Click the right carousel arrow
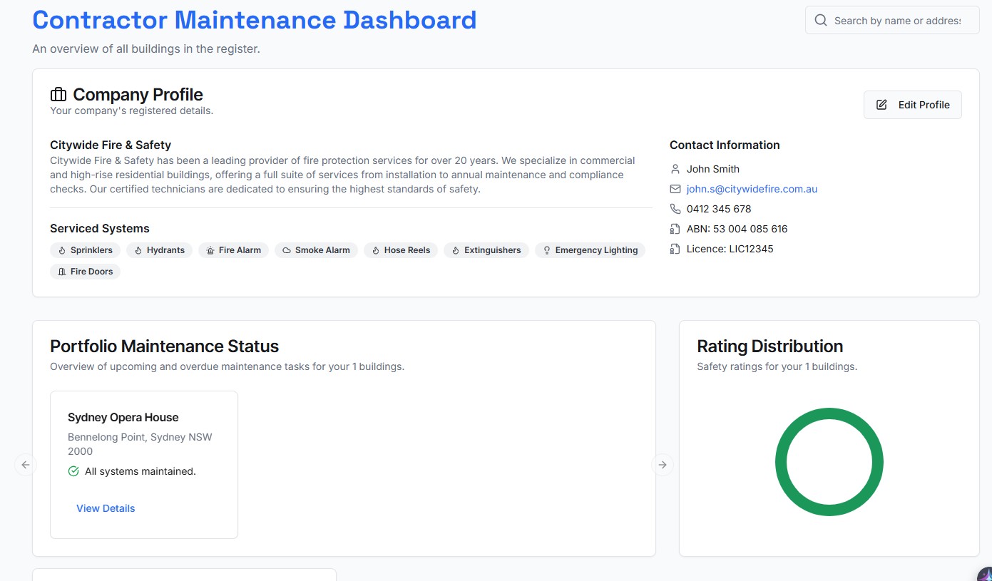Image resolution: width=992 pixels, height=581 pixels. 663,464
